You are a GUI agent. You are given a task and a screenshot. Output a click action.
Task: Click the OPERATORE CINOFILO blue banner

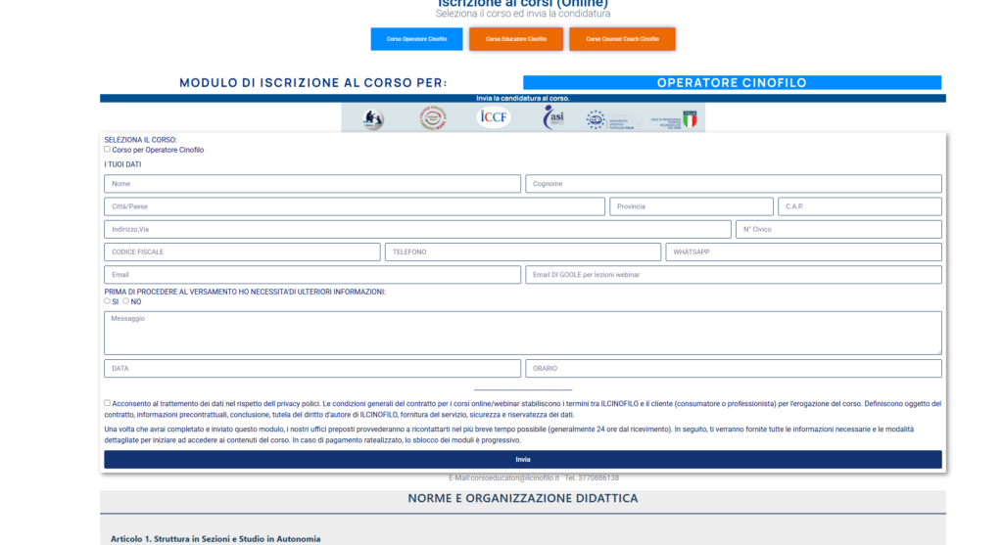point(732,82)
